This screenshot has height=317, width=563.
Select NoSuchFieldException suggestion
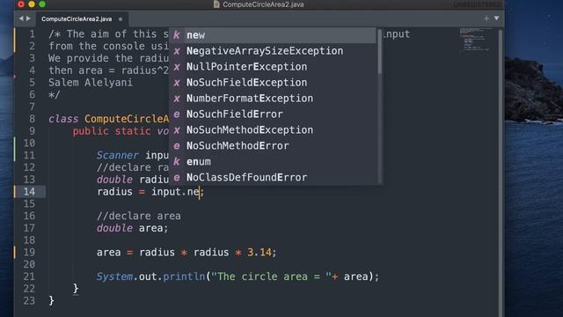(273, 83)
